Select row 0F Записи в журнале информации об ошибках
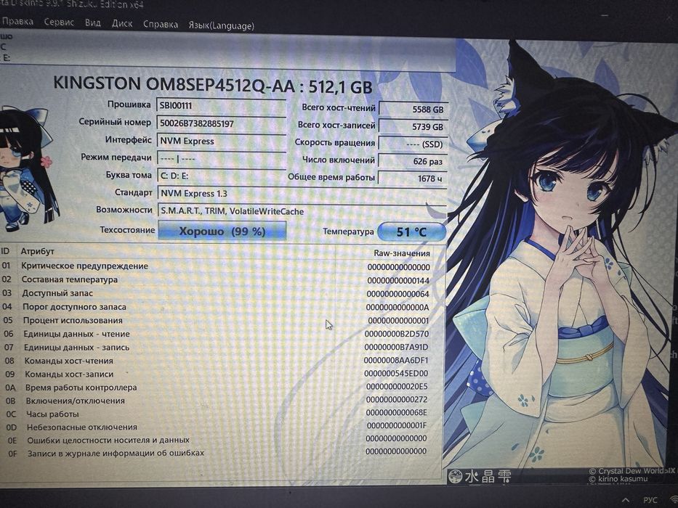Image resolution: width=678 pixels, height=508 pixels. point(217,453)
